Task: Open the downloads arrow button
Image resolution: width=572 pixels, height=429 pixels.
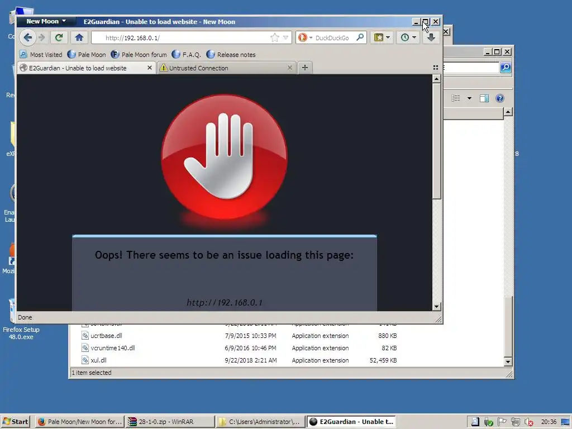Action: click(x=431, y=37)
